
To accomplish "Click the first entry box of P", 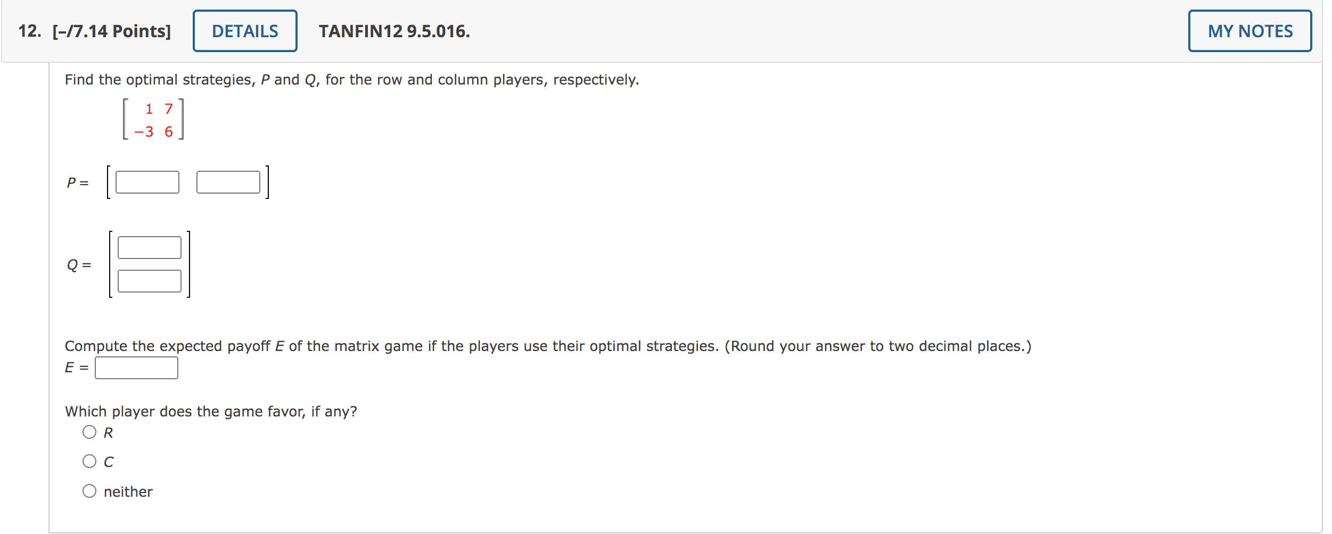I will [147, 181].
